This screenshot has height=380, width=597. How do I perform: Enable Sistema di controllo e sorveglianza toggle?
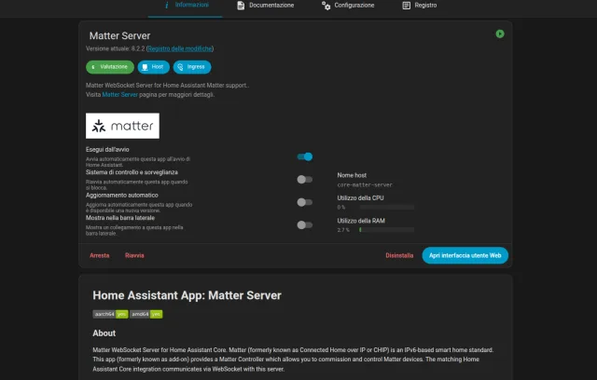(x=305, y=180)
